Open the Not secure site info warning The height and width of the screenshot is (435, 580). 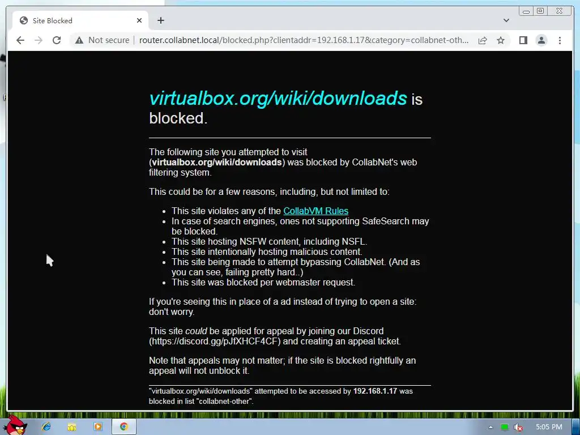102,40
